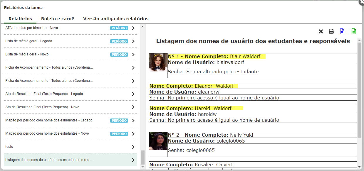
Task: Expand Mapão por período - Legado chevron
Action: [x=133, y=121]
